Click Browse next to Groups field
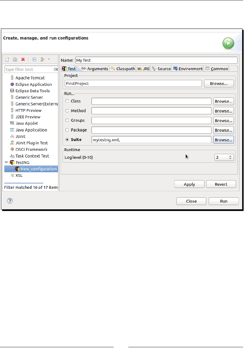The height and width of the screenshot is (350, 244). [223, 120]
